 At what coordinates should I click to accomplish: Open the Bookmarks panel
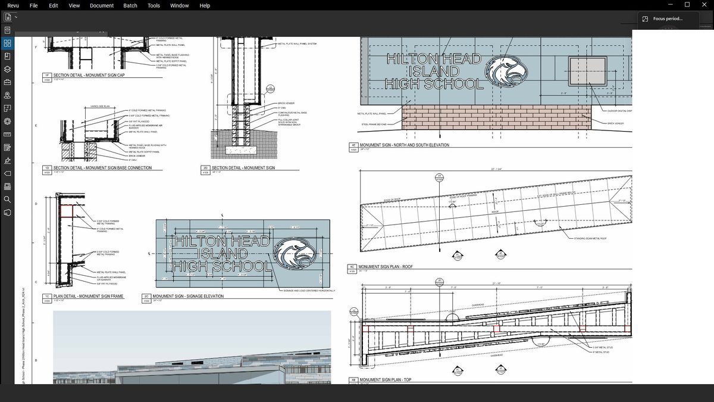(x=8, y=57)
